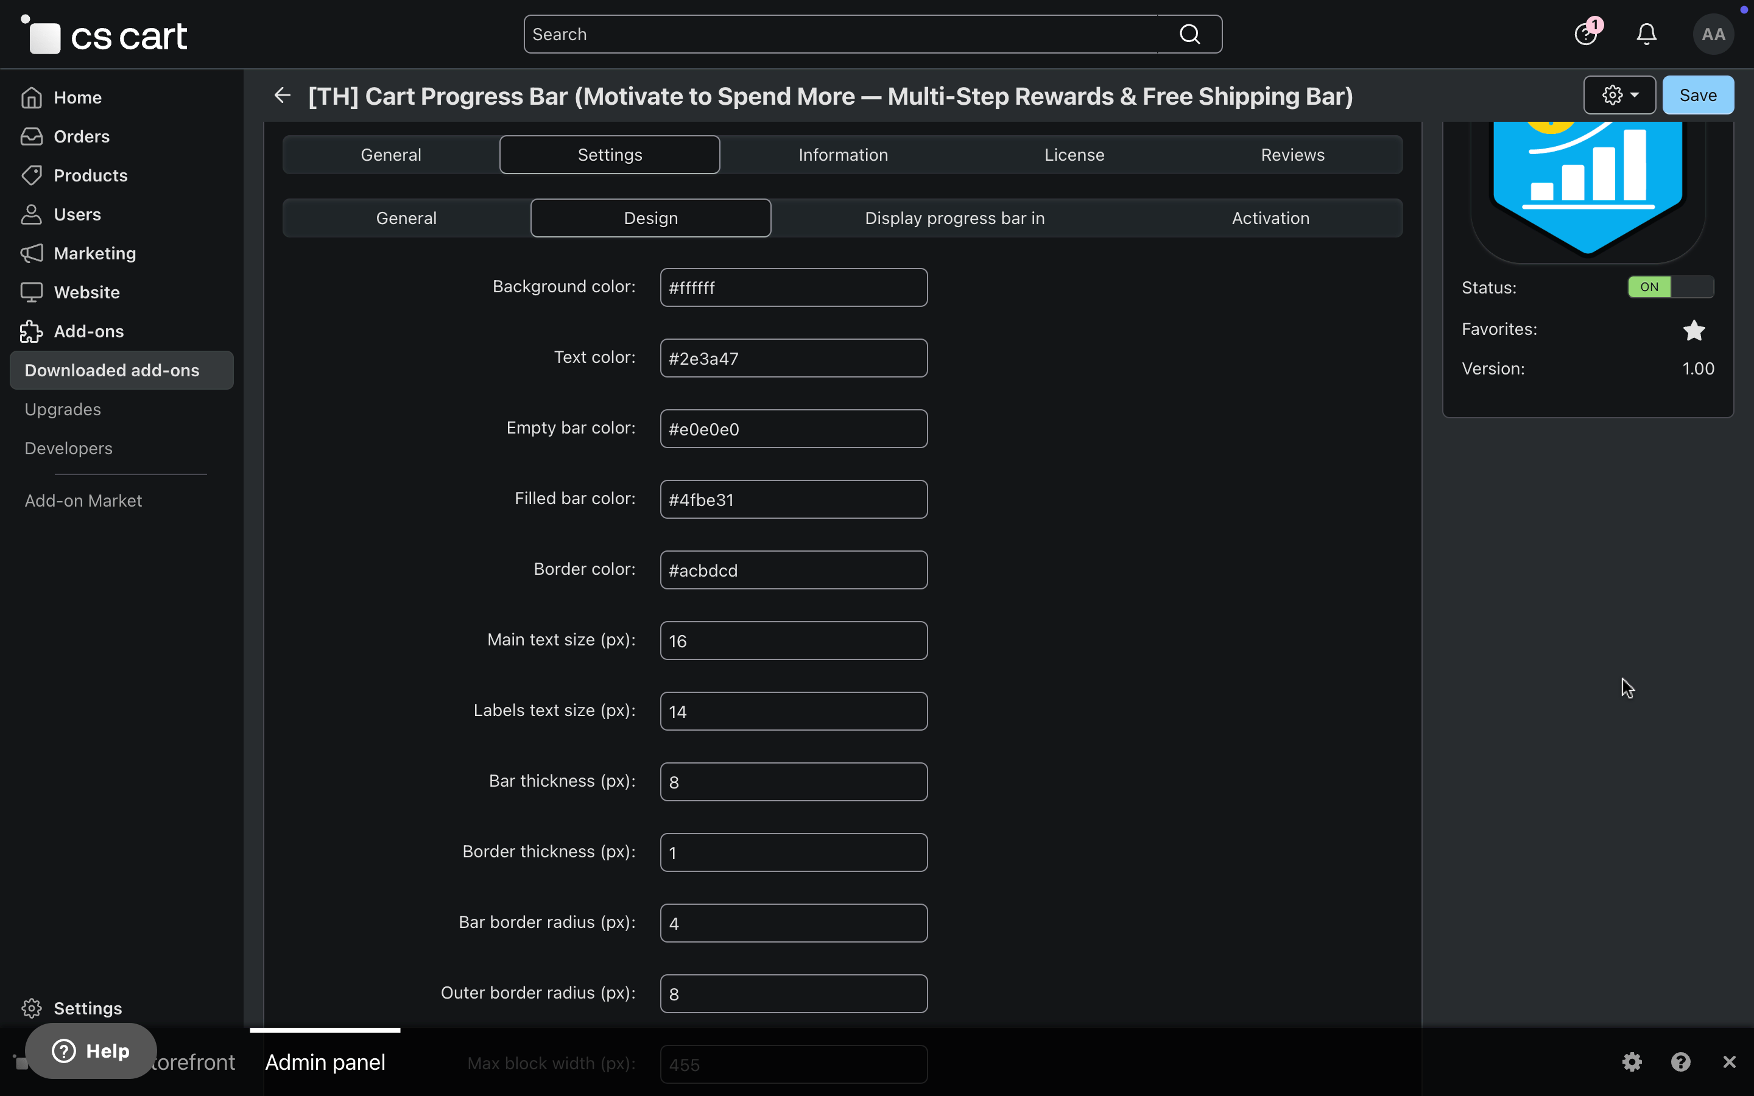The width and height of the screenshot is (1754, 1096).
Task: Click the Bar thickness input field
Action: (793, 781)
